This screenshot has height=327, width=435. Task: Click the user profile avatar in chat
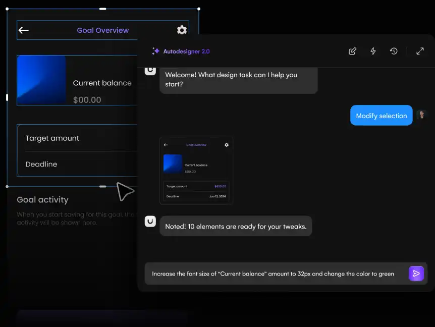422,115
